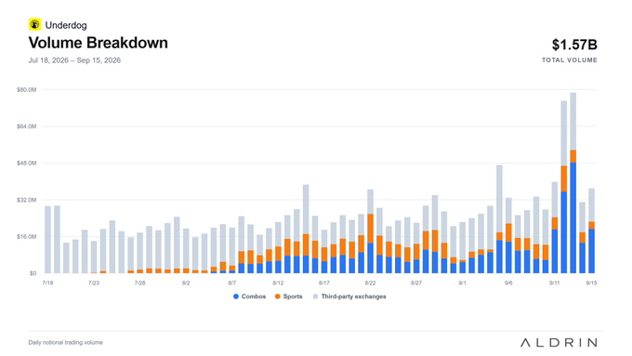
Task: Select the 'Daily notional trading volume' footnote
Action: (x=65, y=342)
